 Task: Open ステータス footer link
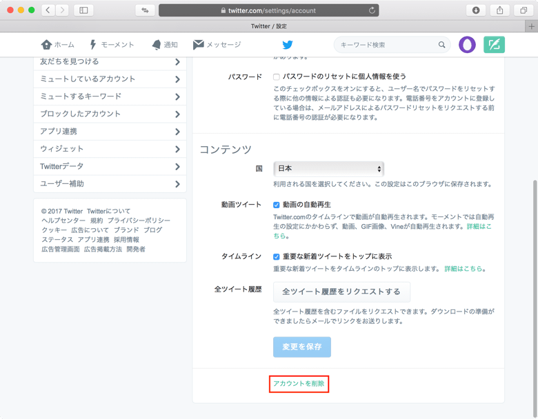pyautogui.click(x=57, y=240)
